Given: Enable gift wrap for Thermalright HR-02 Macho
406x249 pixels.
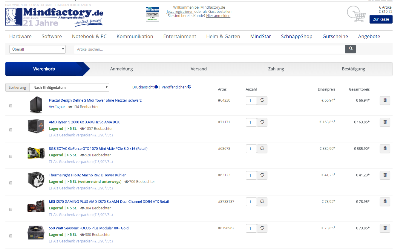Looking at the screenshot, I should 50,188.
